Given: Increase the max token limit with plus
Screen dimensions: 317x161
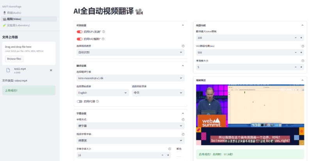Looking at the screenshot, I should 301,38.
